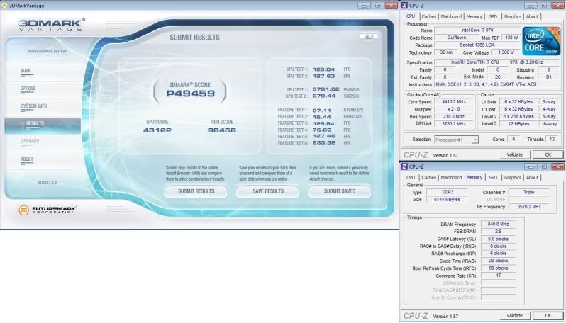Click the Cycle Time tRAS field 20 clocks
Screen dimensions: 566x323
point(498,261)
